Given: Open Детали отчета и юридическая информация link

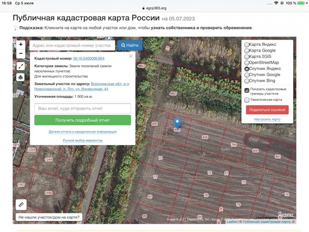Looking at the screenshot, I should point(82,132).
